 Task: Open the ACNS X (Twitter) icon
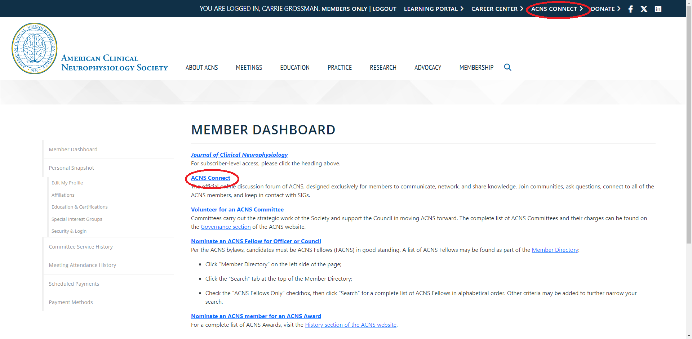644,9
